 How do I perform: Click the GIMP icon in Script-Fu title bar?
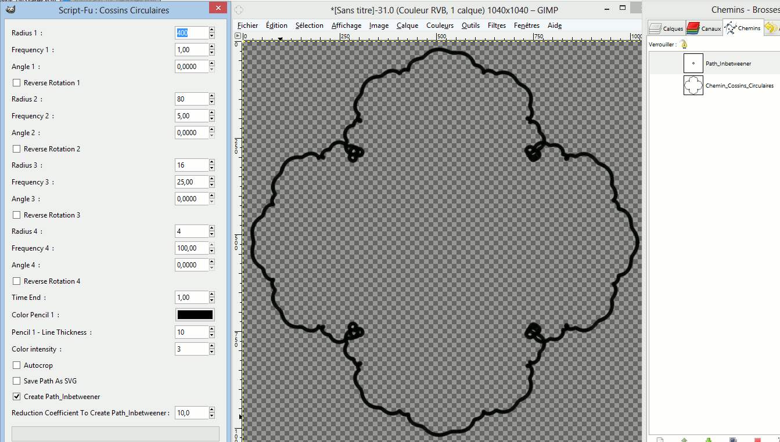[10, 9]
